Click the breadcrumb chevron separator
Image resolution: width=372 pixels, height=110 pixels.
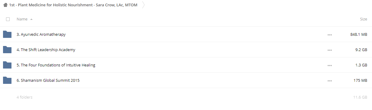click(x=143, y=5)
